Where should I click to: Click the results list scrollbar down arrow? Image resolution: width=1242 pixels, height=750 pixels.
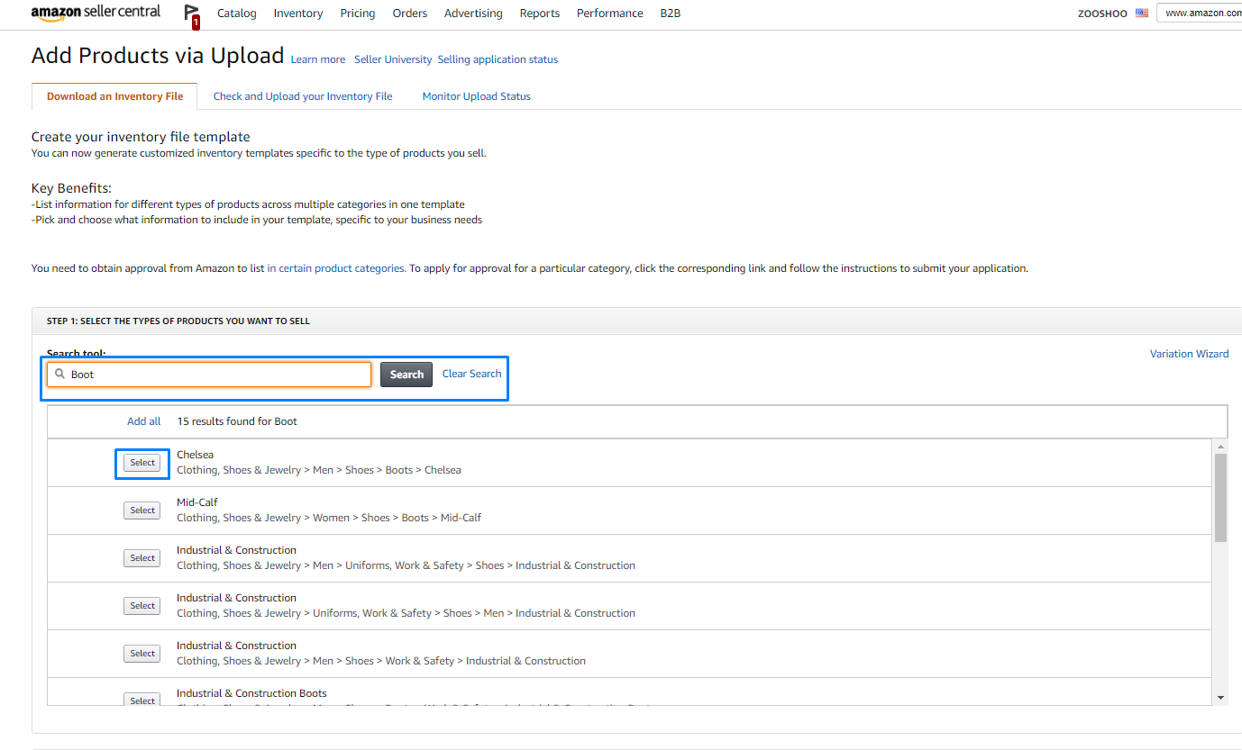point(1221,697)
